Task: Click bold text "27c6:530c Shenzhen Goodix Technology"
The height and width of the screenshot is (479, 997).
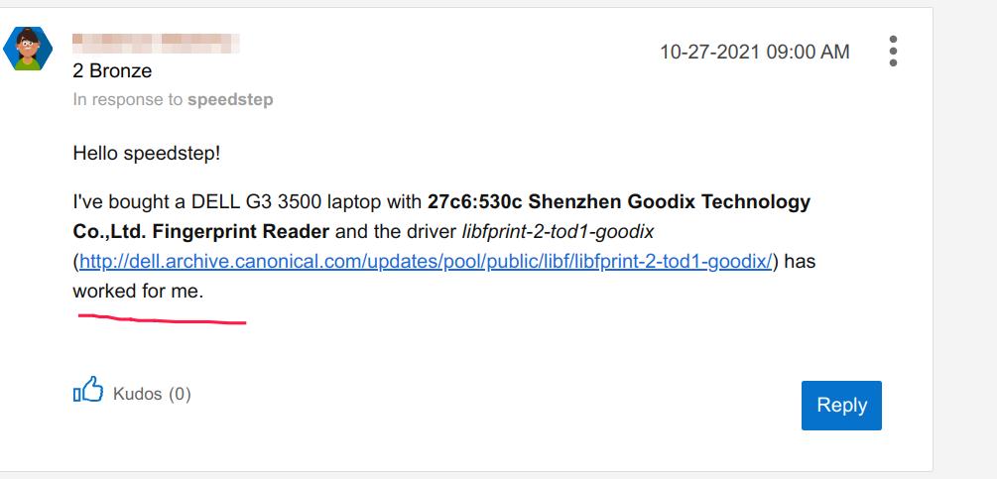Action: point(618,202)
